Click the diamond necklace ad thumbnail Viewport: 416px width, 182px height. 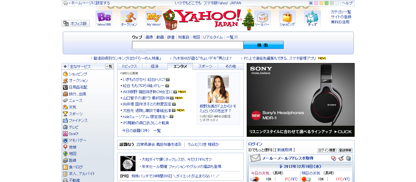128,164
